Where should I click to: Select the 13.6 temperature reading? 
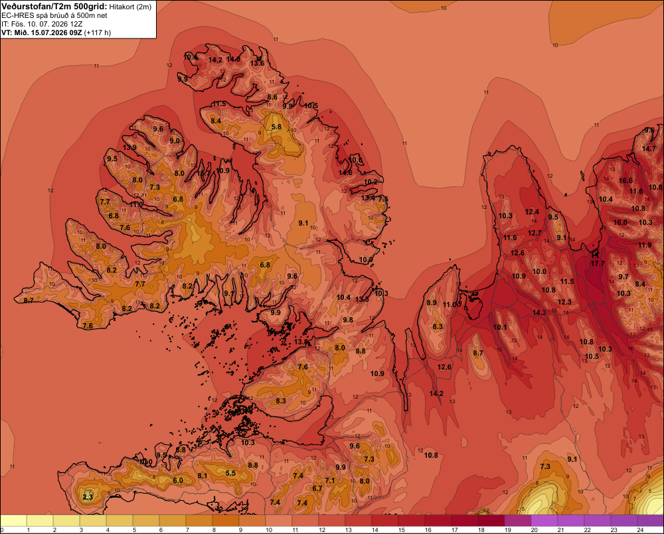click(x=257, y=64)
